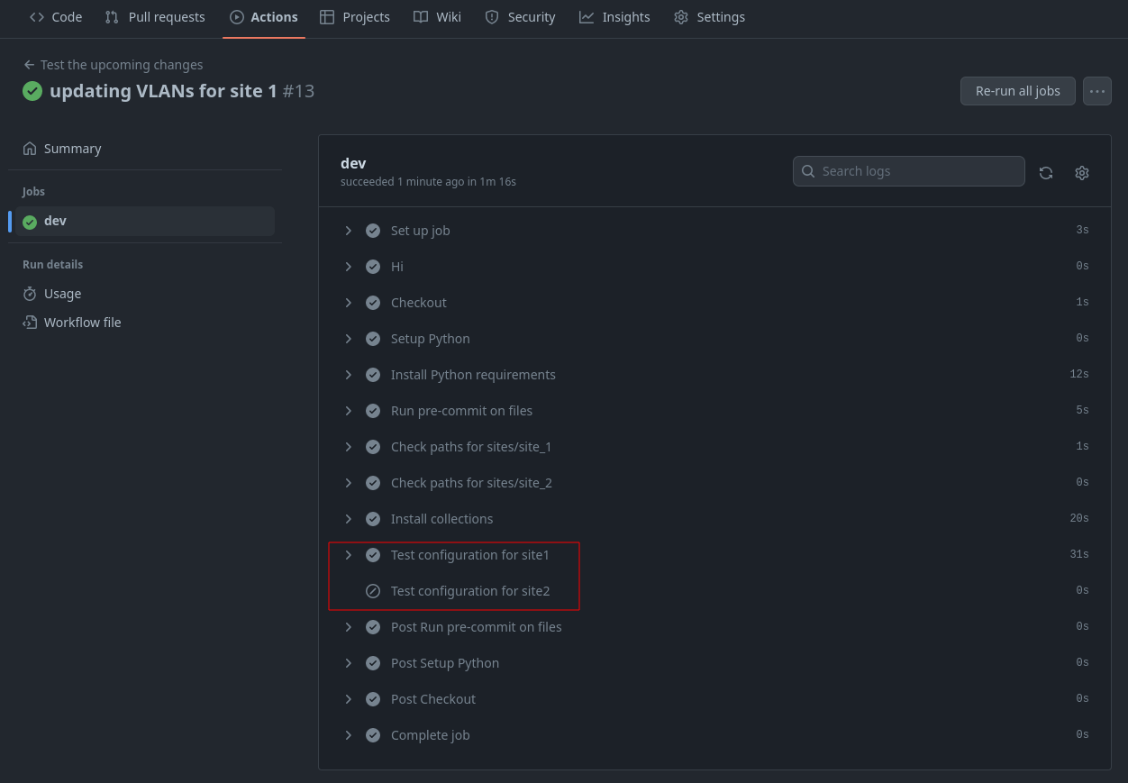Click the three-dots more options button
Image resolution: width=1128 pixels, height=783 pixels.
[x=1096, y=91]
